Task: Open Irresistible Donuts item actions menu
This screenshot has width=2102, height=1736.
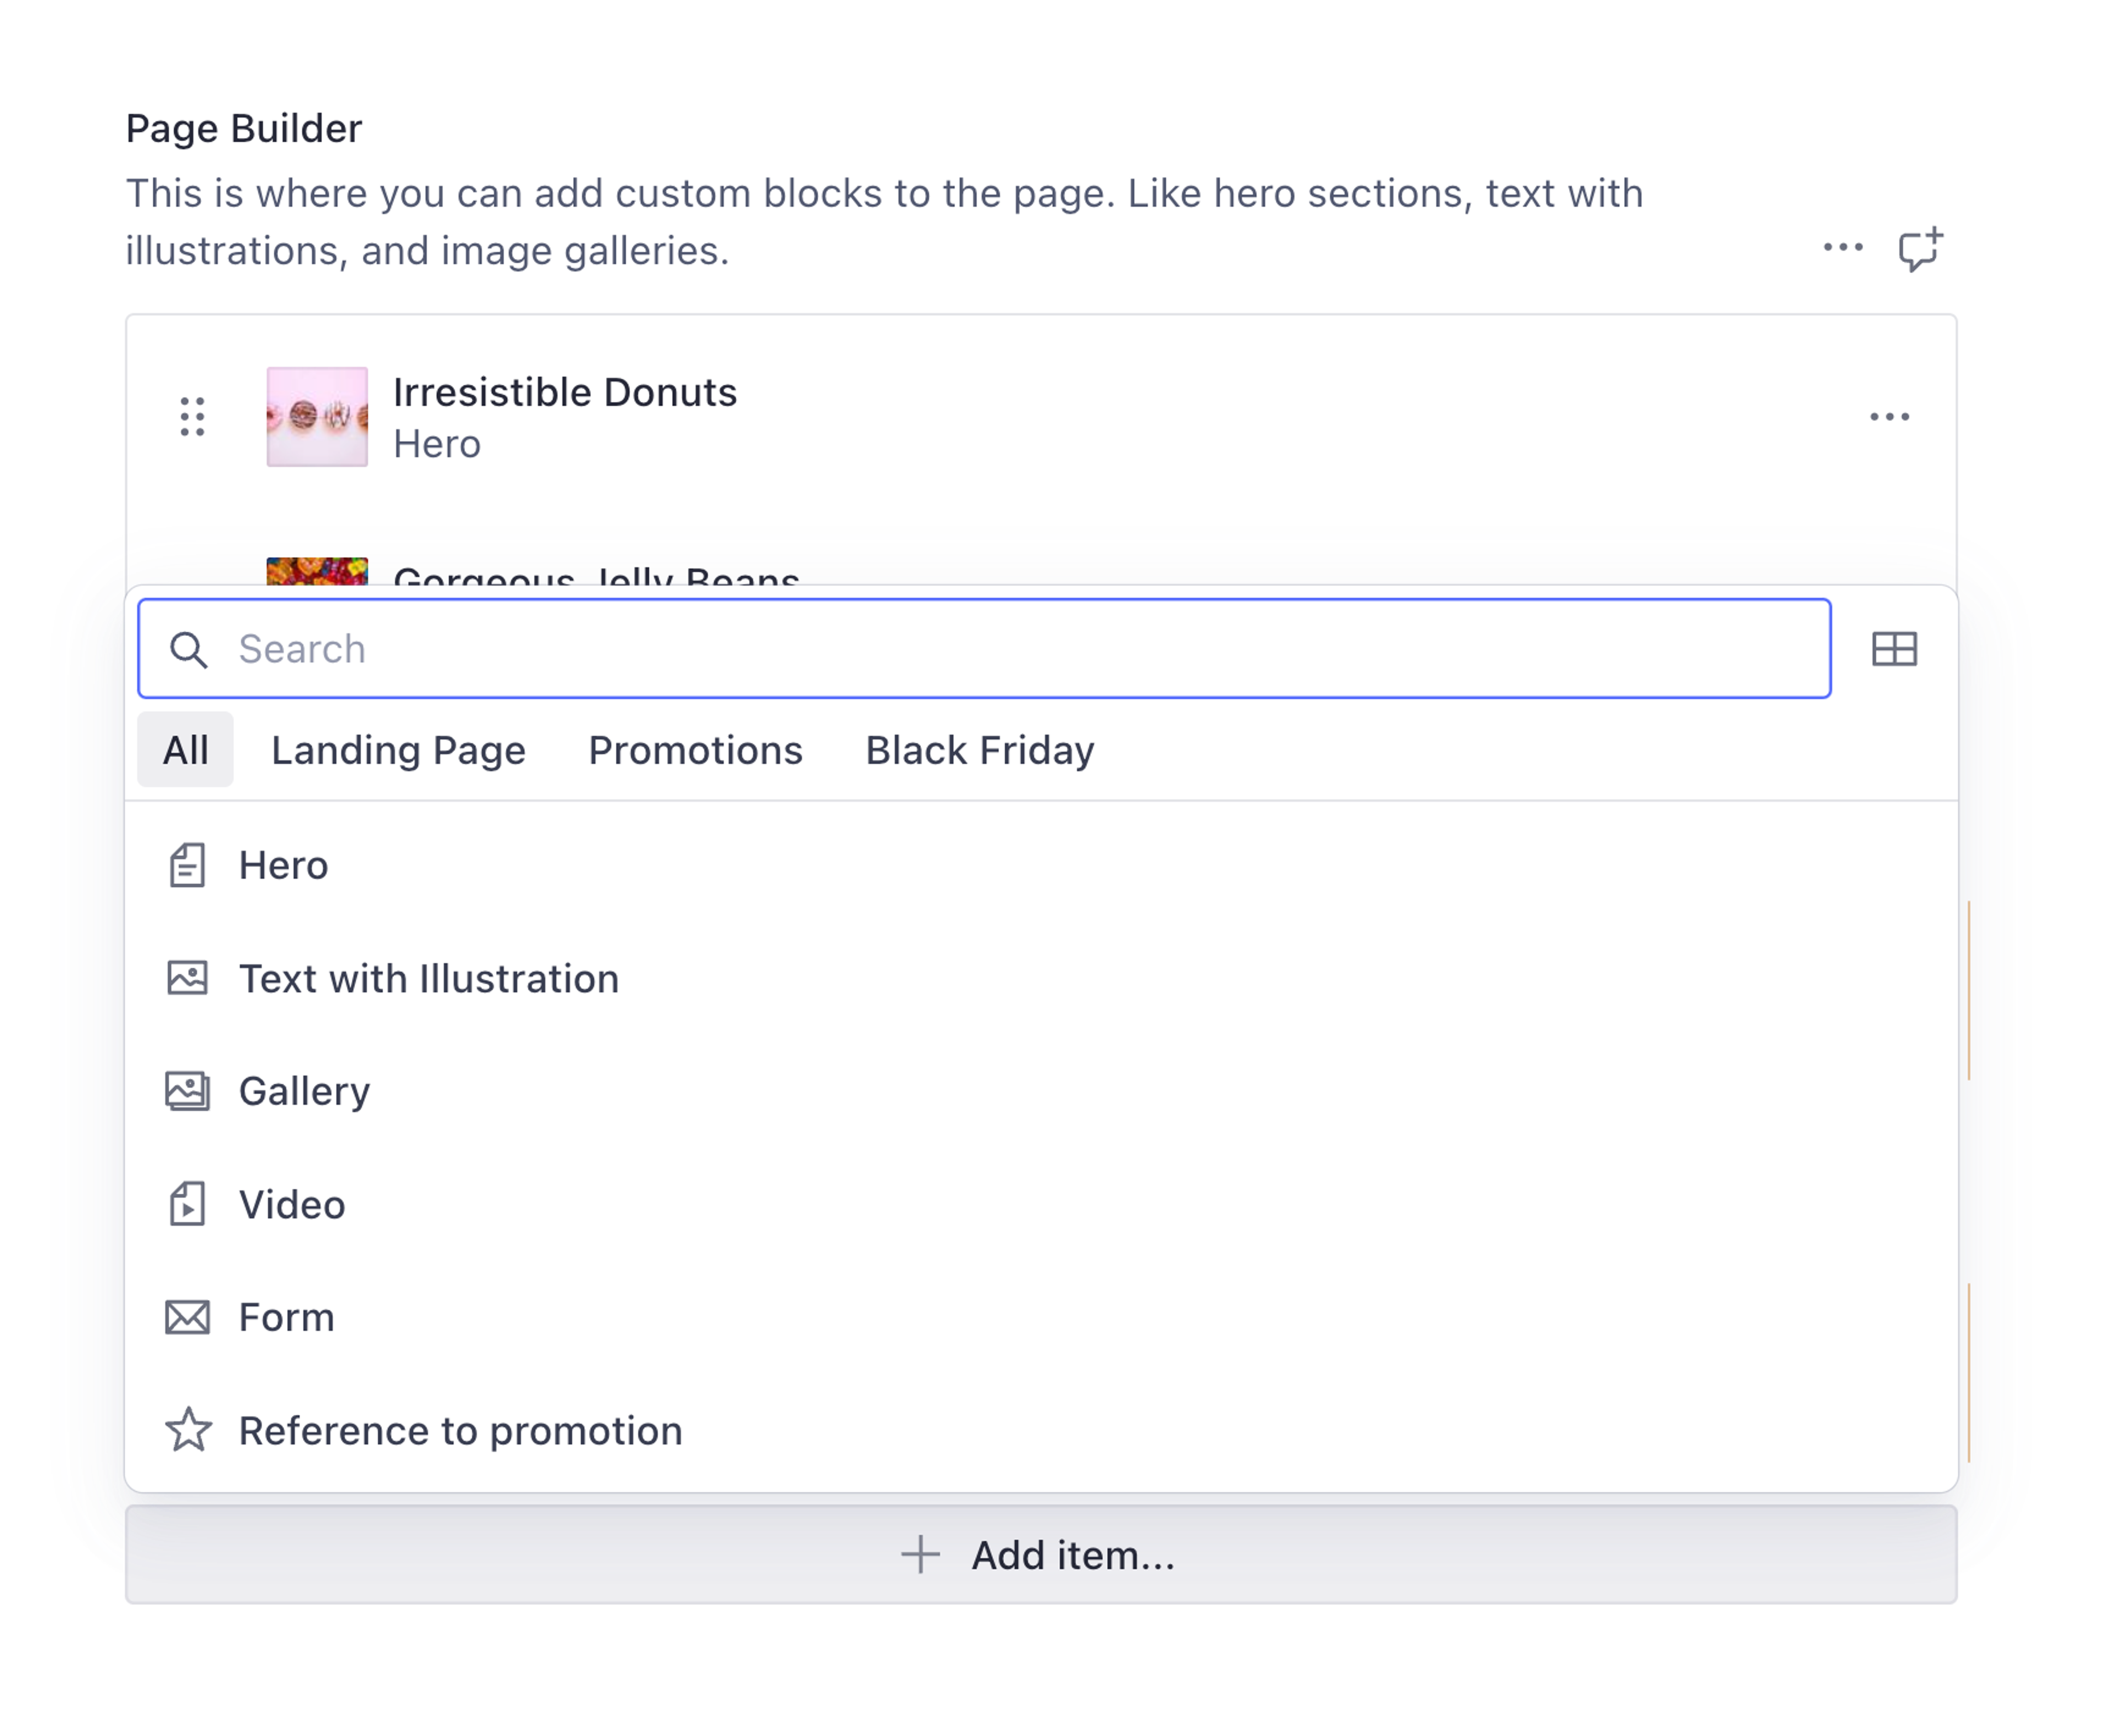Action: [1888, 417]
